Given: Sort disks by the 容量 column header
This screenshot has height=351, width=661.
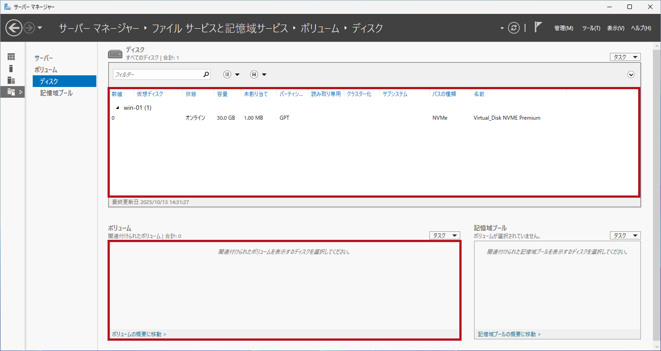Looking at the screenshot, I should 222,94.
